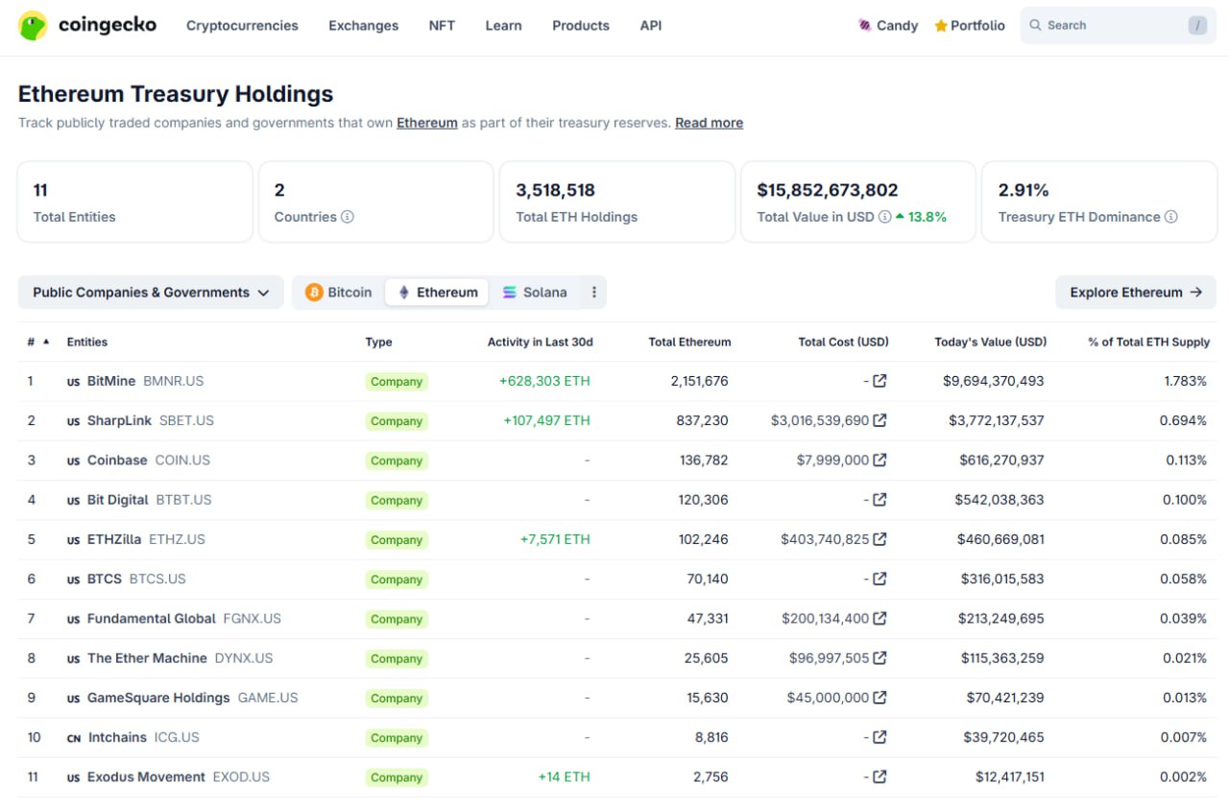Open Intchains' total cost external link icon
1229x806 pixels.
pos(880,737)
